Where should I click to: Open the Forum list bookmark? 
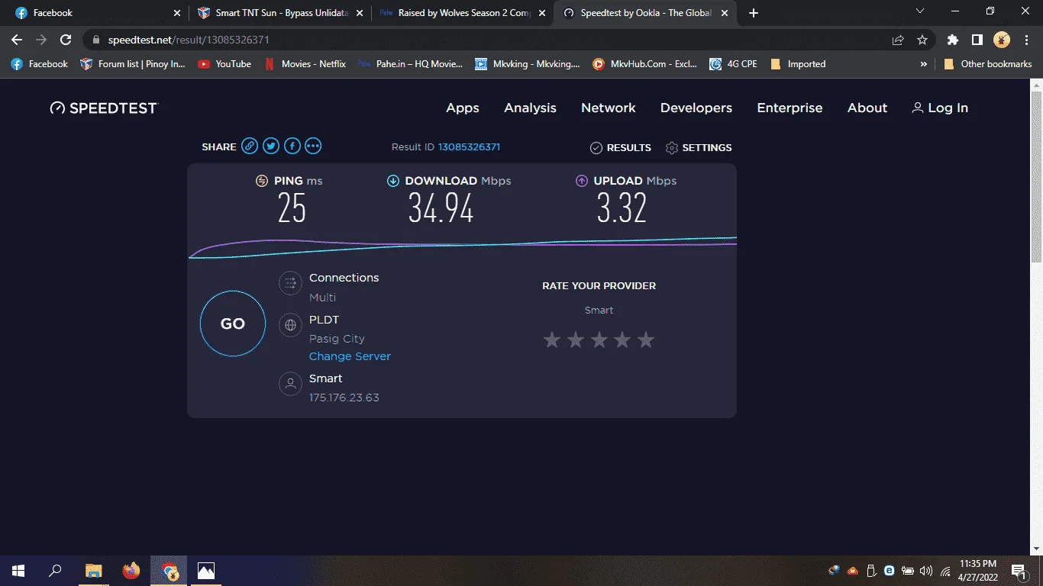coord(133,64)
